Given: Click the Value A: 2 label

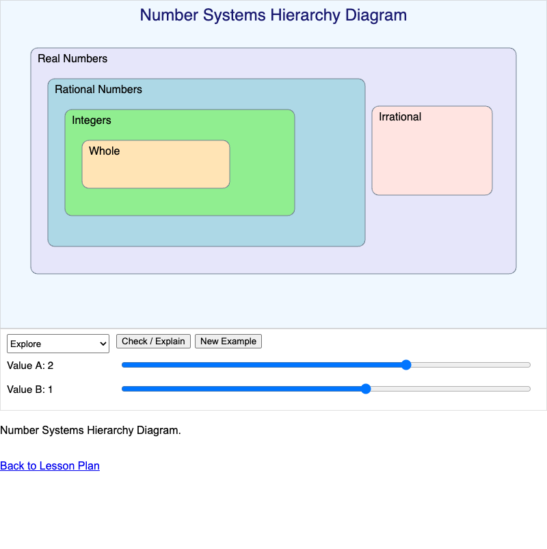Looking at the screenshot, I should click(x=30, y=366).
